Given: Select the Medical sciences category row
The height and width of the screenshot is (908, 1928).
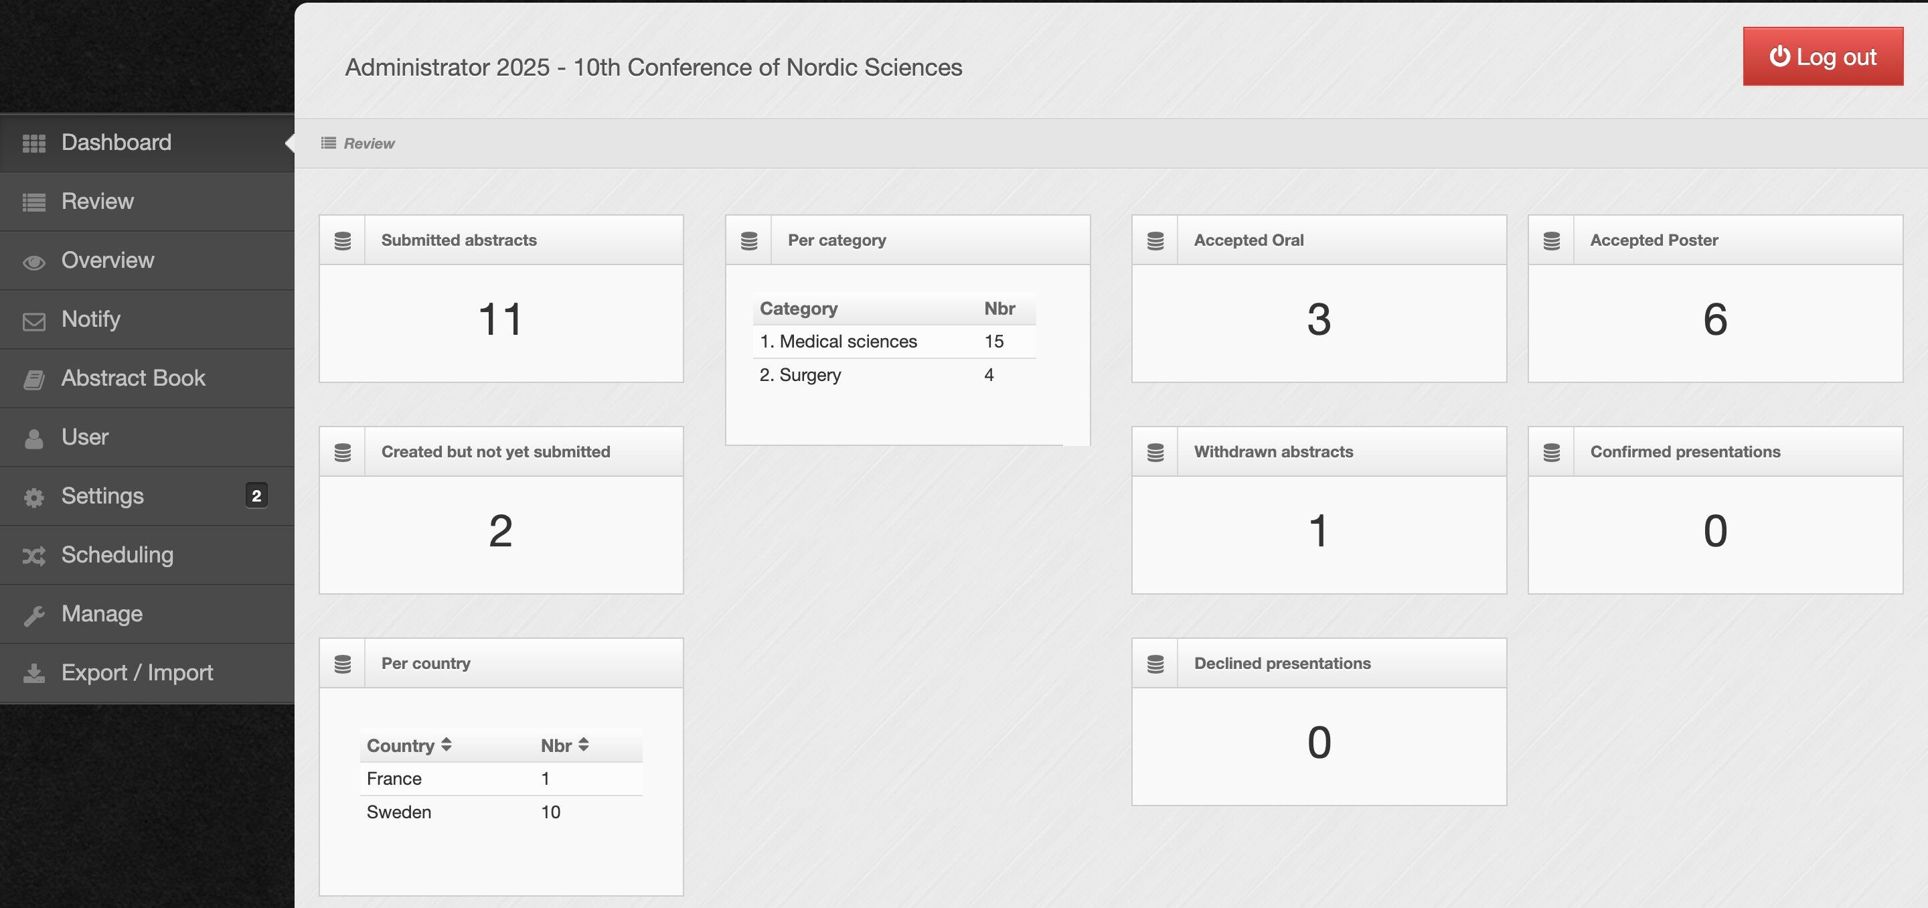Looking at the screenshot, I should pyautogui.click(x=848, y=342).
